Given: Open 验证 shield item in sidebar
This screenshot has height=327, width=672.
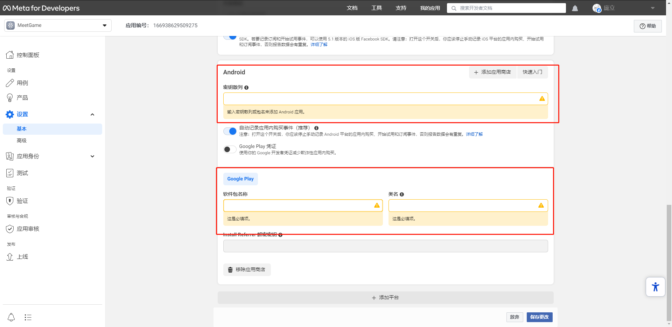Looking at the screenshot, I should pos(17,201).
